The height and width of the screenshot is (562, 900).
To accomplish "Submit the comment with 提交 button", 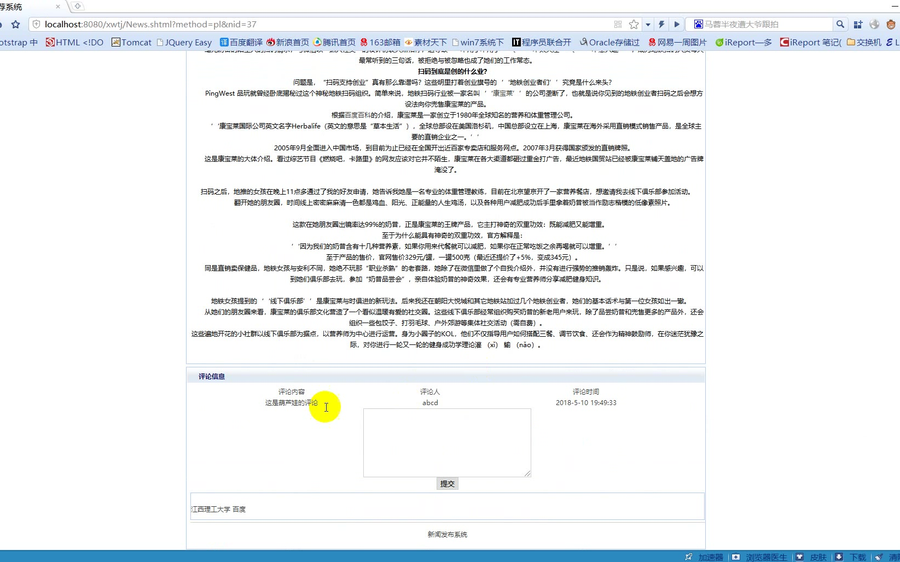I will pyautogui.click(x=448, y=484).
